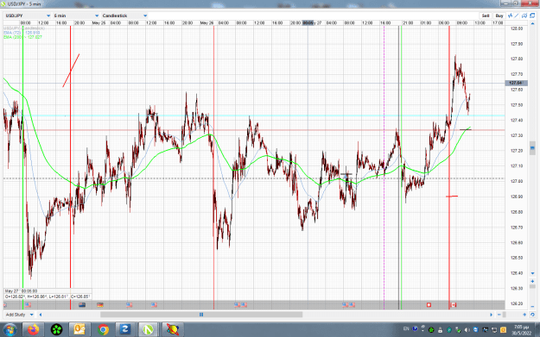Click the EMA (72) legend label
Screen dimensions: 540x337
click(22, 33)
